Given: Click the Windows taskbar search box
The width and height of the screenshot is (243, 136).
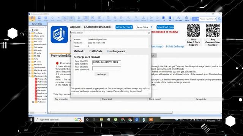Looking at the screenshot, I should click(59, 119).
